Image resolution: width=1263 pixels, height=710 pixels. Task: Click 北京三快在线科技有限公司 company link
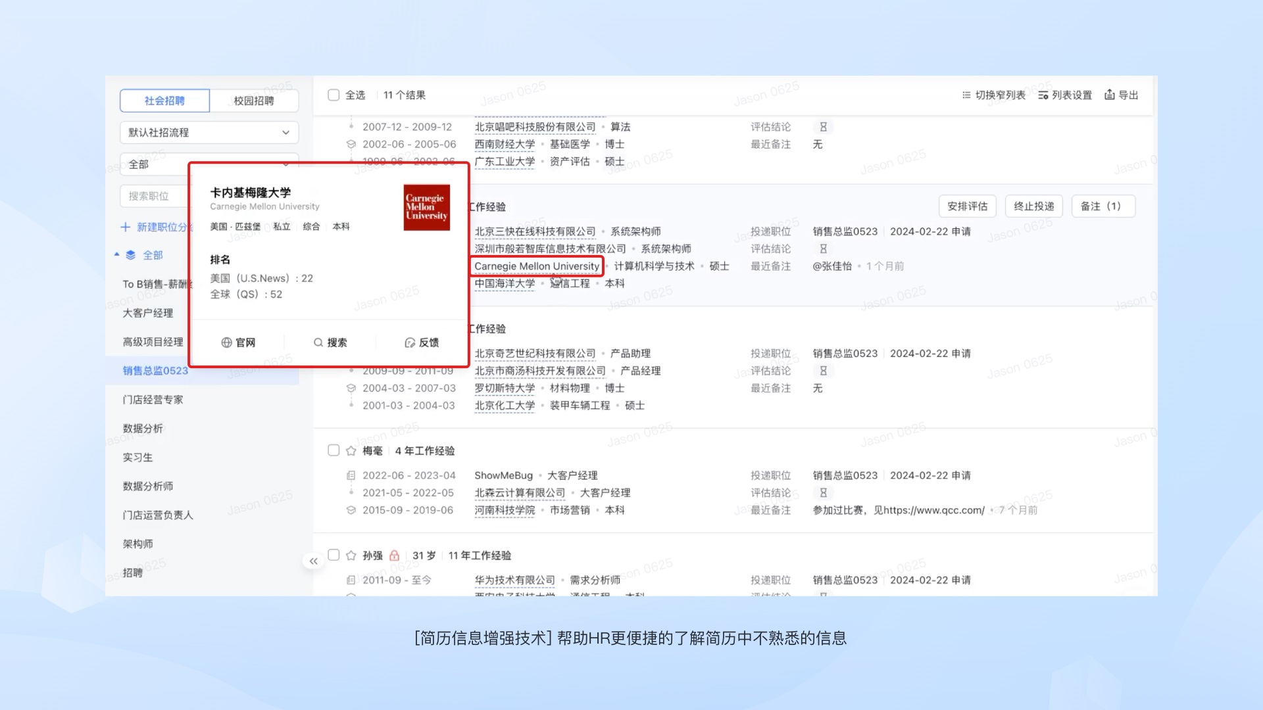click(x=535, y=231)
